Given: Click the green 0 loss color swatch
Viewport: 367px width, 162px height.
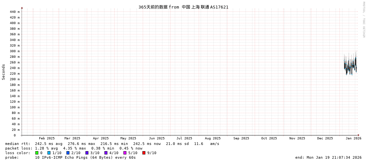Looking at the screenshot, I should 37,153.
